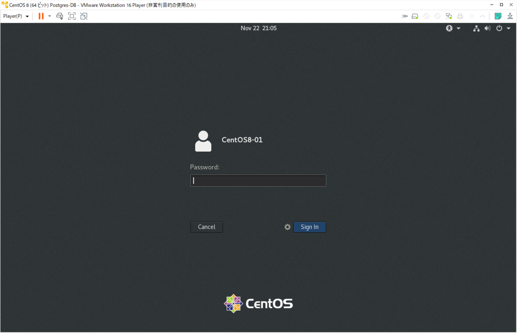The height and width of the screenshot is (333, 517).
Task: Click the volume speaker icon
Action: coord(487,28)
